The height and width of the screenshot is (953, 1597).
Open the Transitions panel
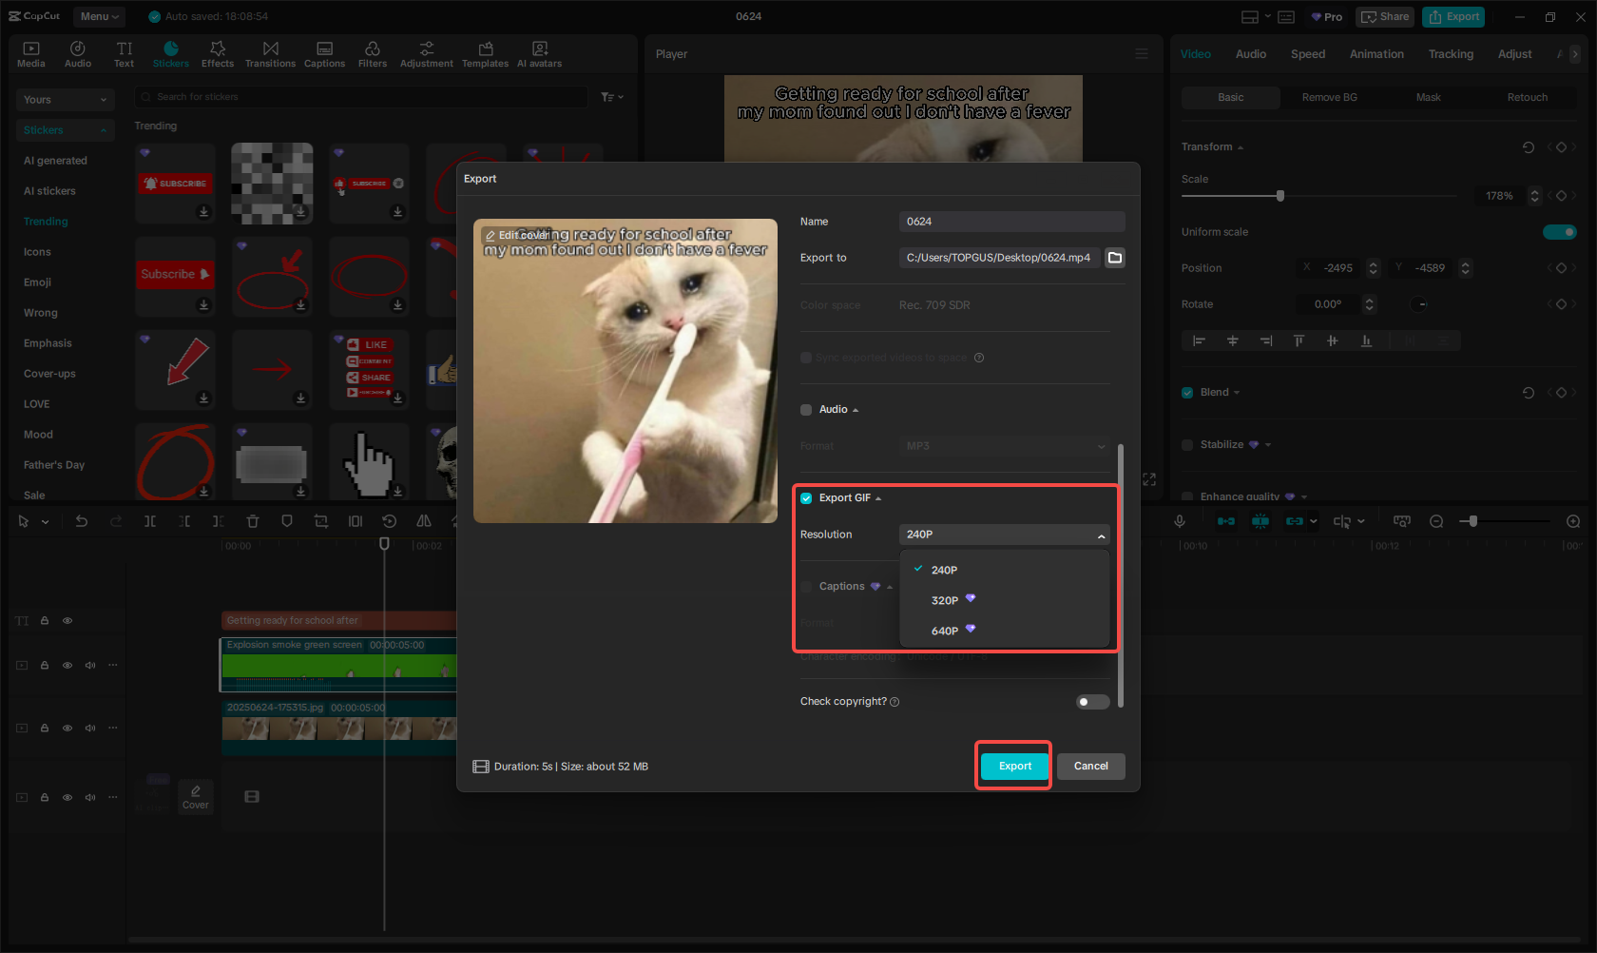click(x=270, y=53)
